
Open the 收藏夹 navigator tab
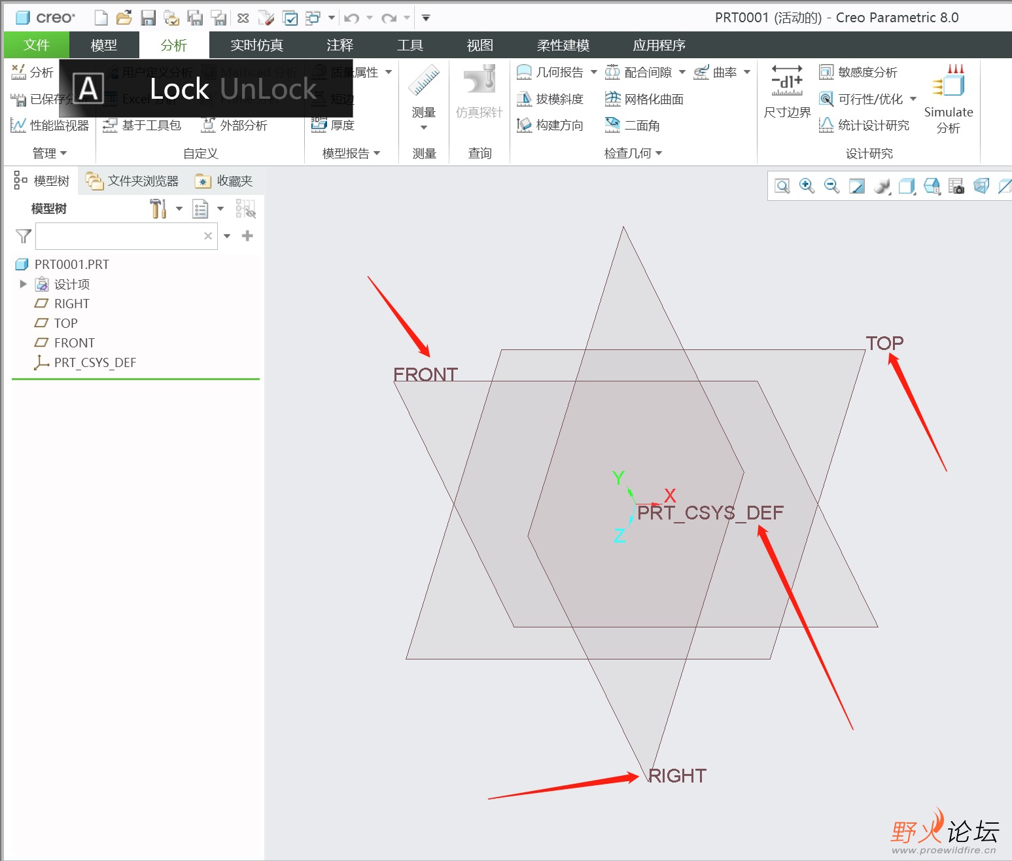224,181
